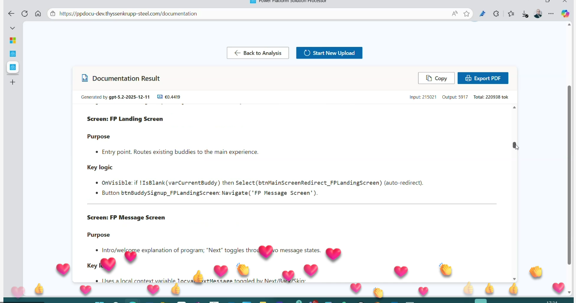Add page to favorites with star icon

pyautogui.click(x=466, y=14)
